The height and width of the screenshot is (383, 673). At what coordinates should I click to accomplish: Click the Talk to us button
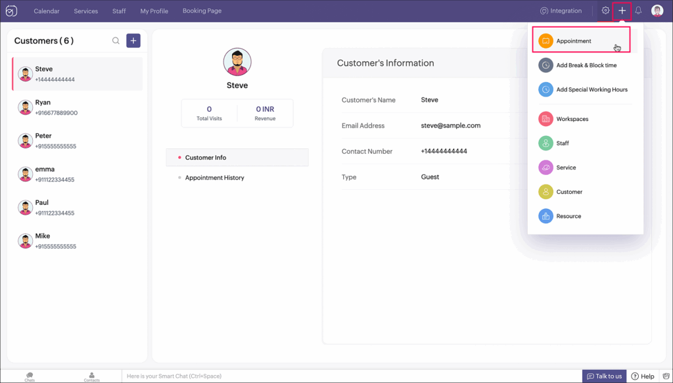pos(605,376)
